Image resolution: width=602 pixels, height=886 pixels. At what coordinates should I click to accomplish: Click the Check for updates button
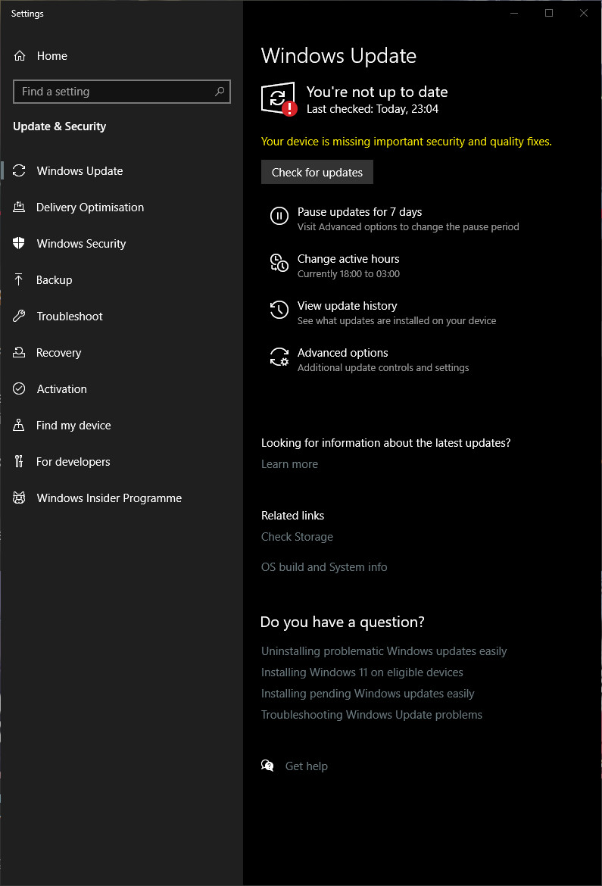pyautogui.click(x=317, y=173)
